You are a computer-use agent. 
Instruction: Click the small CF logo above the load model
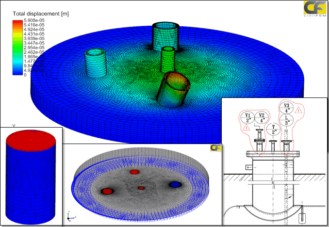pos(214,148)
